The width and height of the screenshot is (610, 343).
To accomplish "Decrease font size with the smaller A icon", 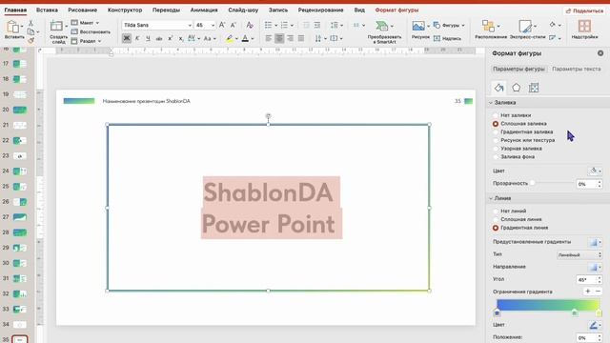I will [234, 25].
